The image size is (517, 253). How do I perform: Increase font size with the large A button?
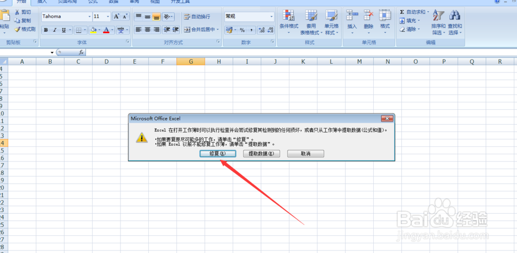pos(116,16)
